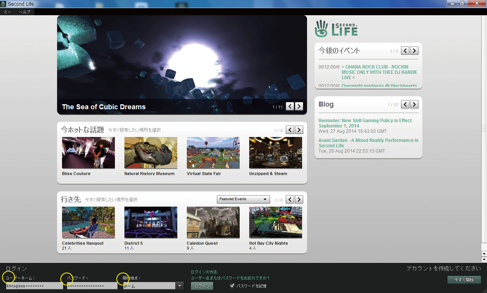Select the Natural History Museum thumbnail
This screenshot has width=487, height=293.
pos(151,153)
